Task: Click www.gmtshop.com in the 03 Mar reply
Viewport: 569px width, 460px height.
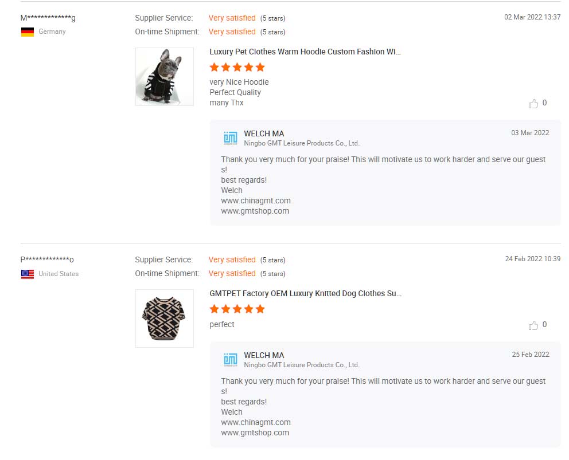Action: pos(255,211)
